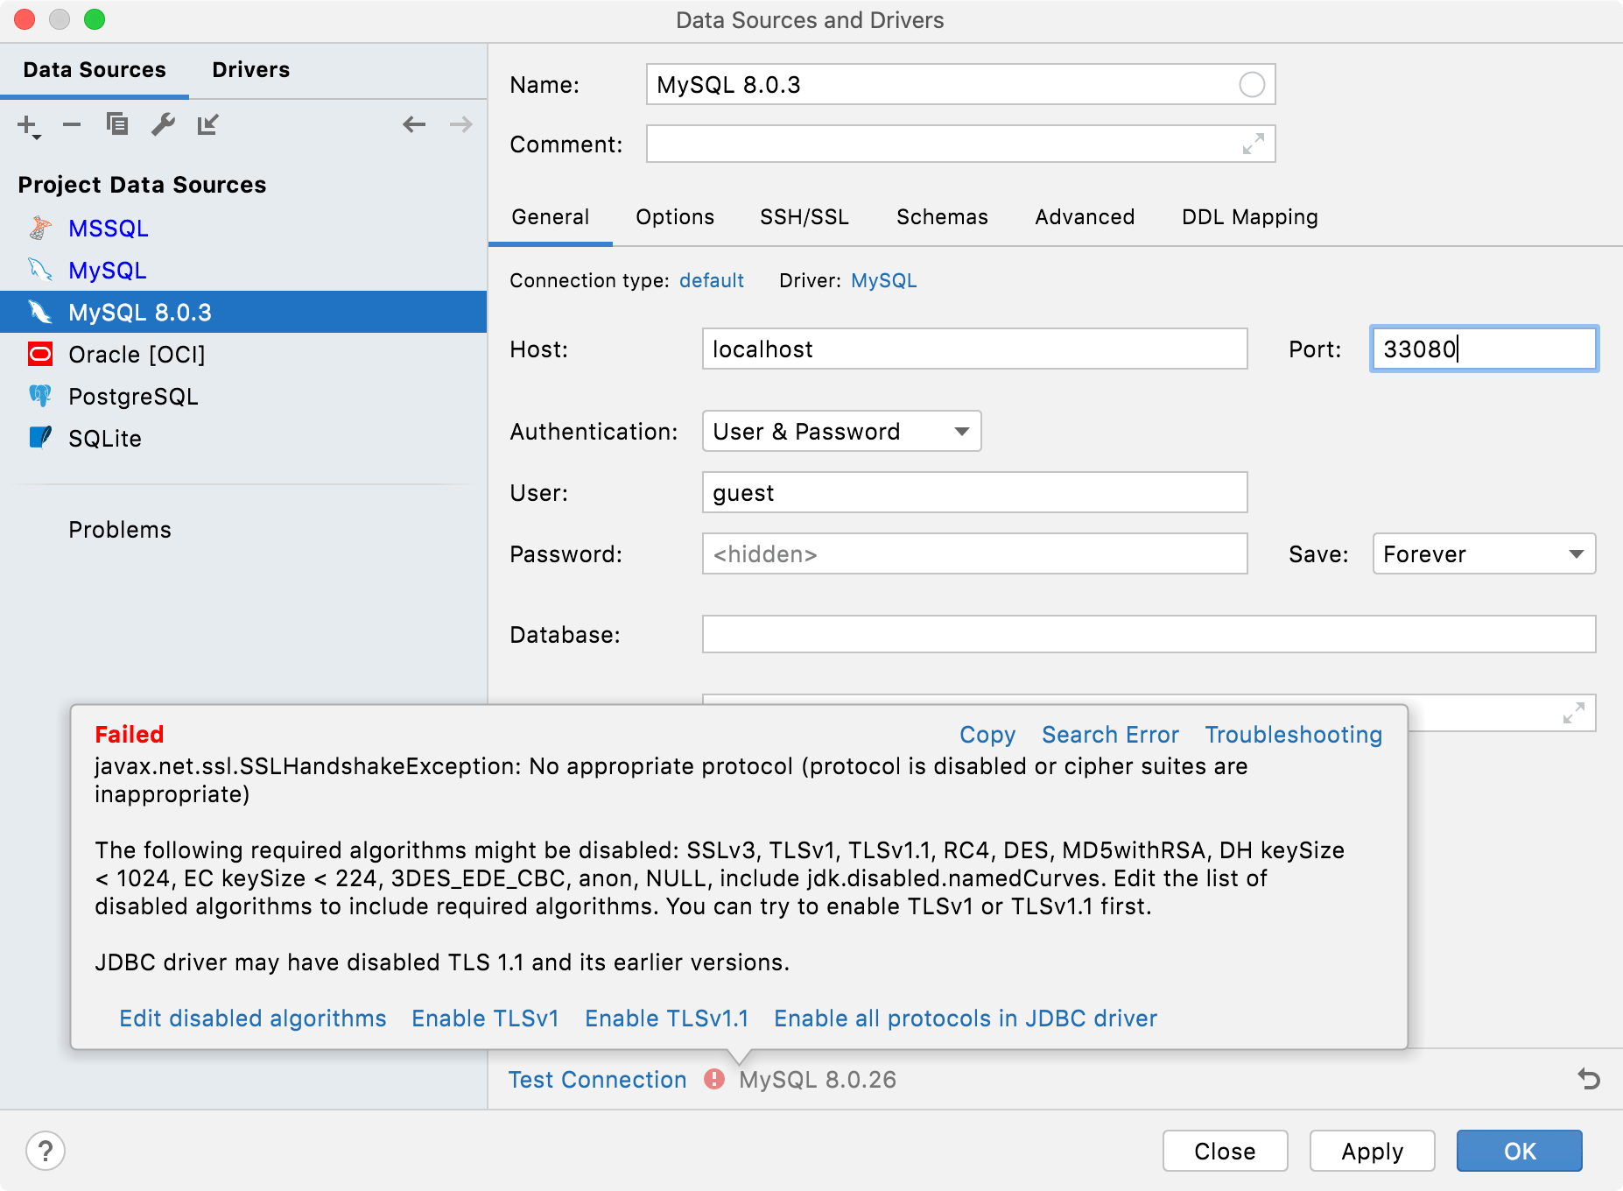Enable TLSv1.1 via the link
This screenshot has width=1623, height=1191.
coord(665,1018)
